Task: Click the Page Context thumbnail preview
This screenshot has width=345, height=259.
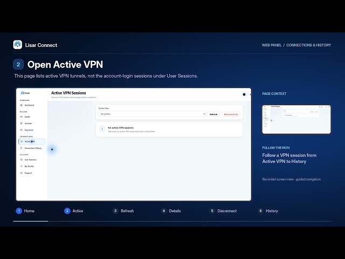Action: pos(296,119)
